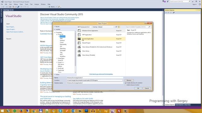This screenshot has height=113, width=202.
Task: Select the Silverlight category in template tree
Action: click(x=62, y=50)
